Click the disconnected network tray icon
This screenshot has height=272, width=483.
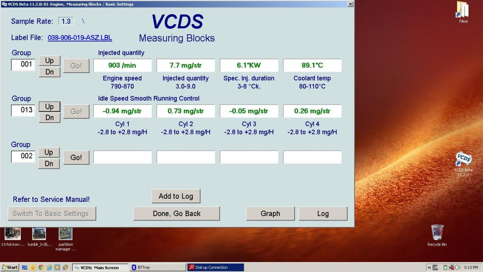(x=452, y=268)
